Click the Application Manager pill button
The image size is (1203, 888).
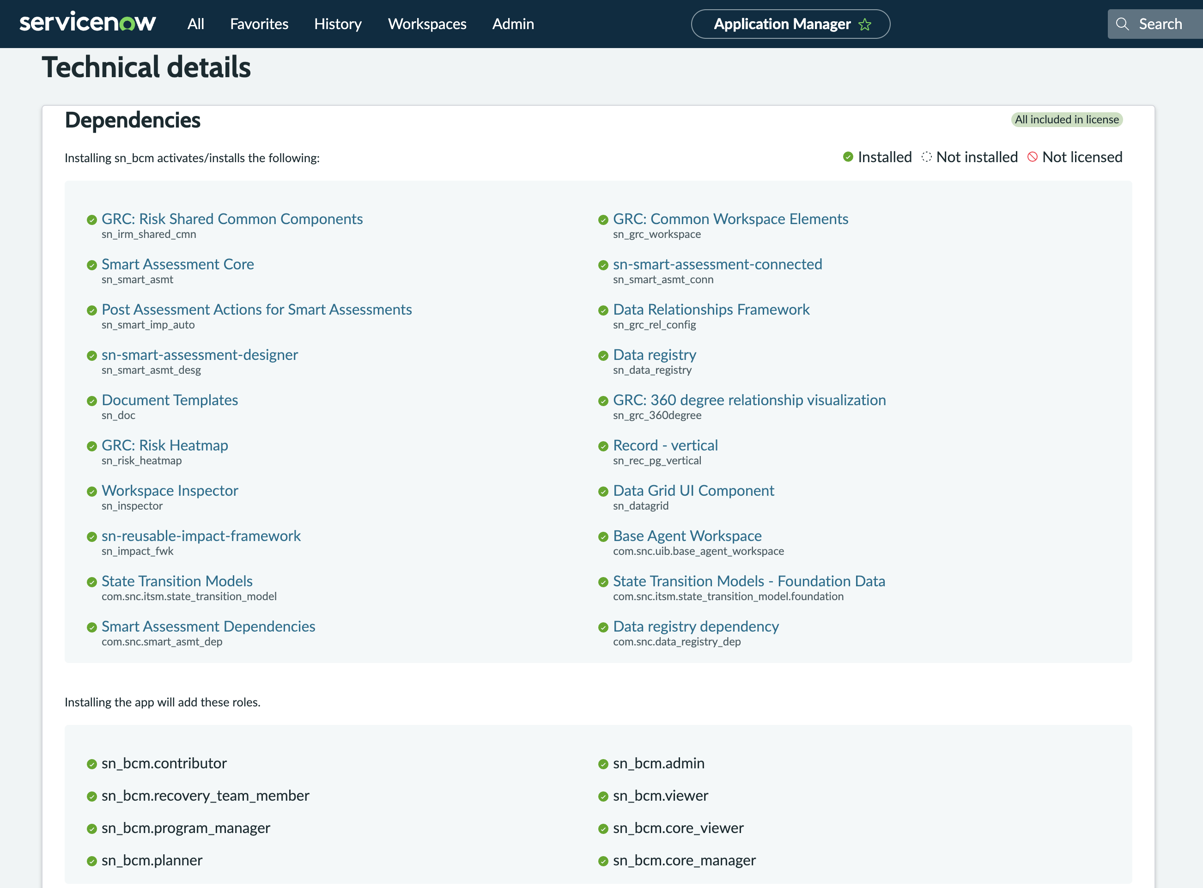[790, 24]
